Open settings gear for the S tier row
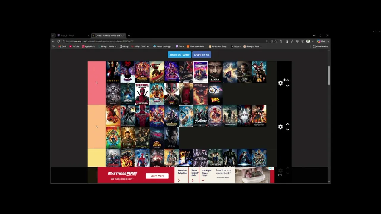Screen dimensions: 381x214 tap(280, 83)
